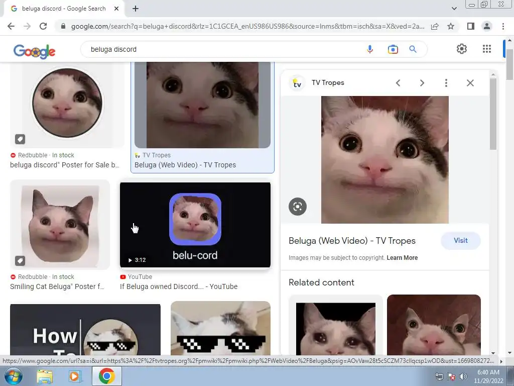Bookmark this page with the star icon

(x=451, y=26)
